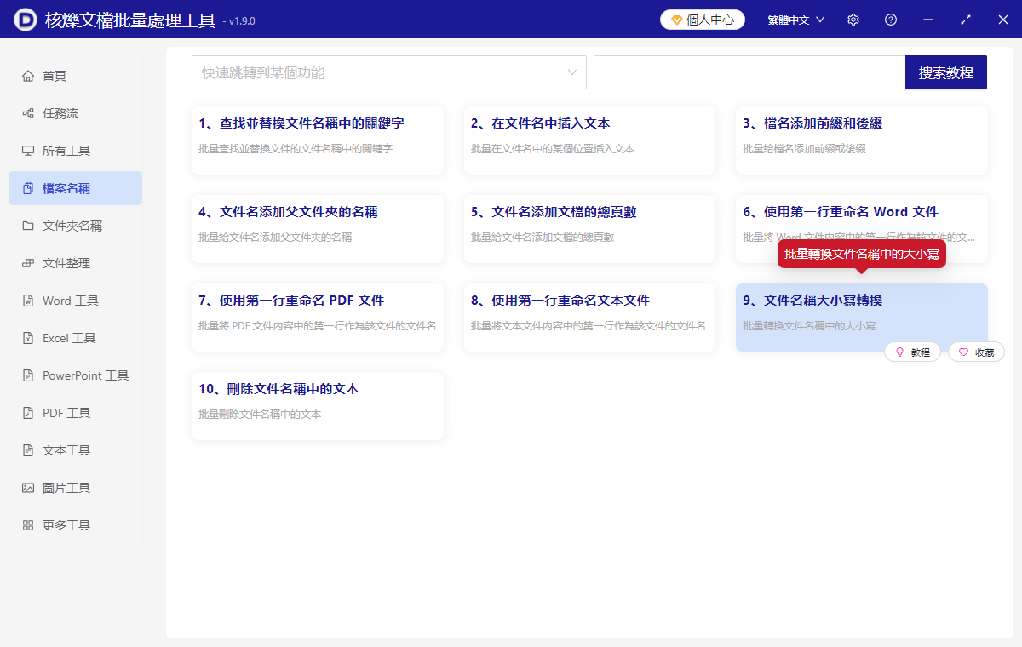Open the 繁體中文 language dropdown
This screenshot has width=1022, height=647.
point(795,19)
